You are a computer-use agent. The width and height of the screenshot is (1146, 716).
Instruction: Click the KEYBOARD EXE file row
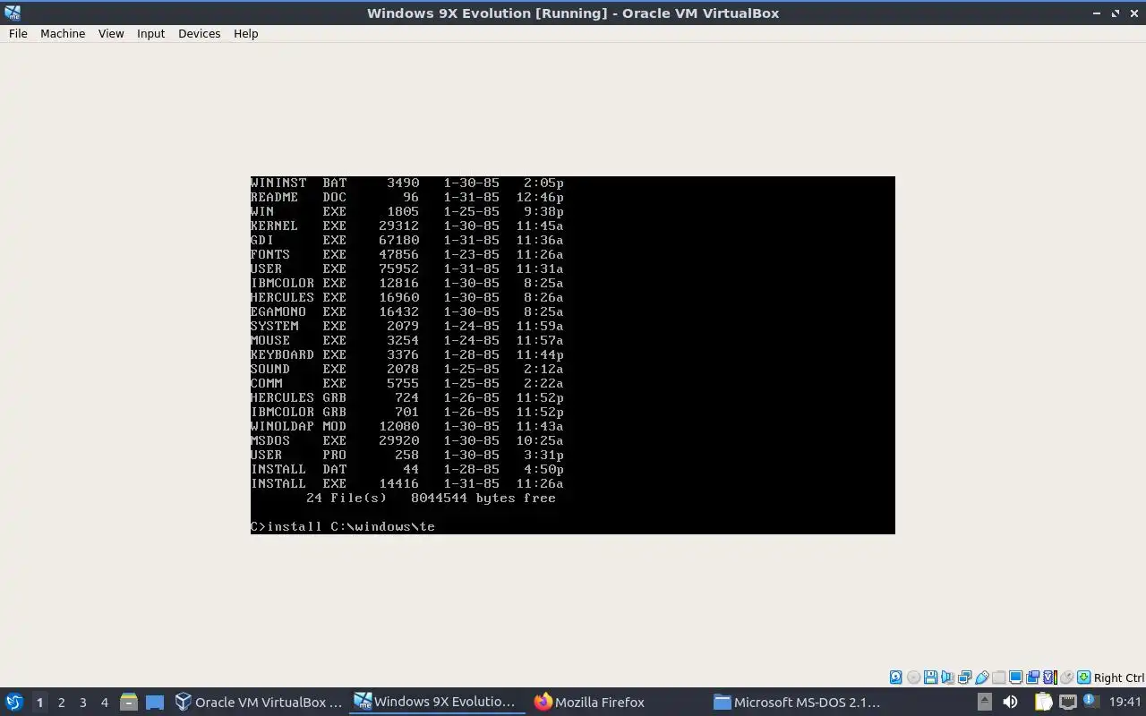407,354
